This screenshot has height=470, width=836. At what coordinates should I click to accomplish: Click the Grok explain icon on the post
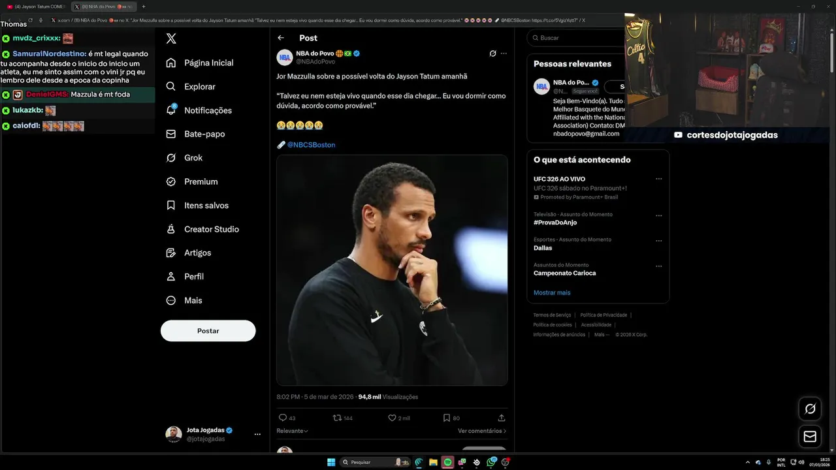click(493, 54)
